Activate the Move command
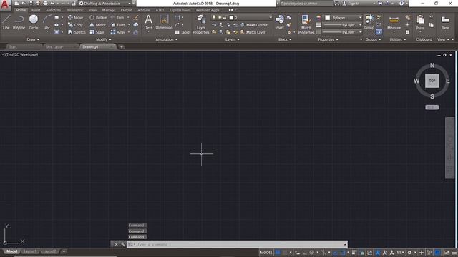Screen dimensions: 458x257 click(x=75, y=17)
